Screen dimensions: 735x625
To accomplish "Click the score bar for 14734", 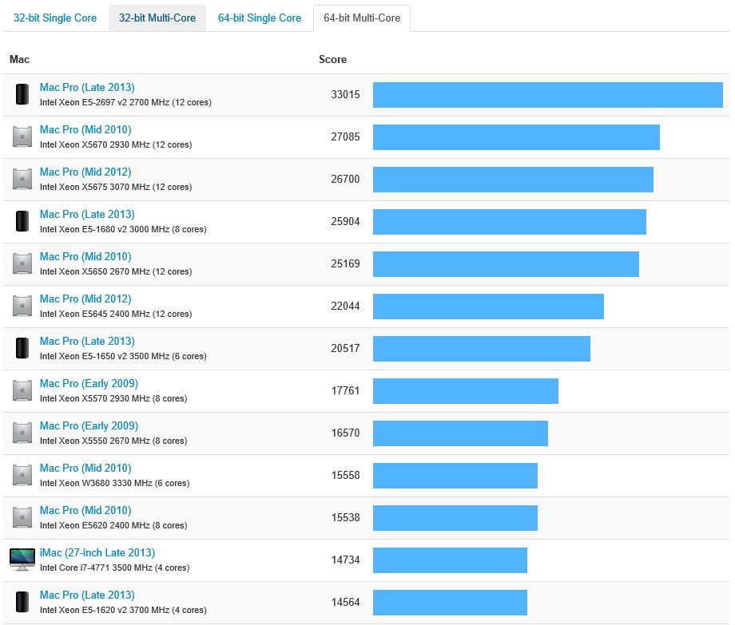I will tap(450, 560).
